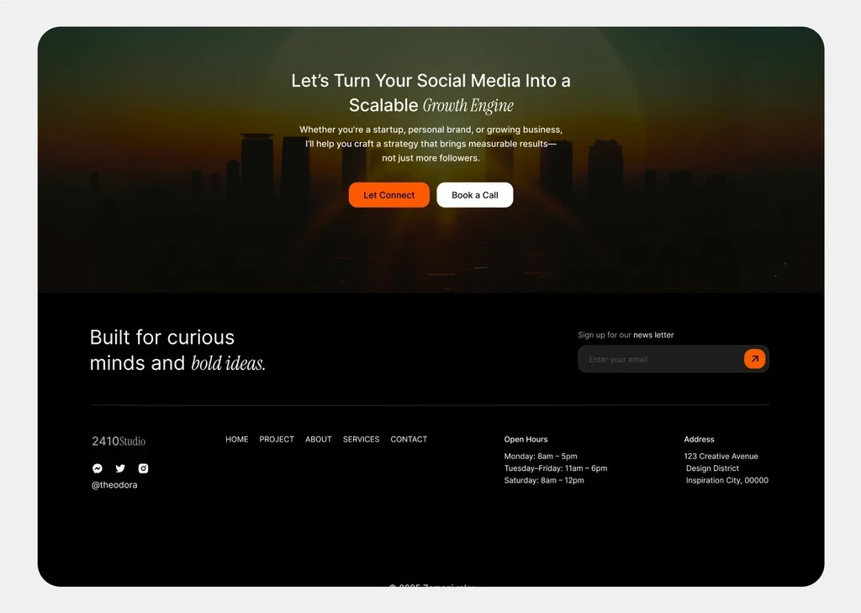Screen dimensions: 861x613
Task: Select 'Inspiration City, 00000' text
Action: (x=727, y=481)
